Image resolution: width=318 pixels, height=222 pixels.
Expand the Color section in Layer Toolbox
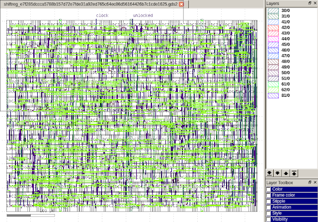(292, 189)
